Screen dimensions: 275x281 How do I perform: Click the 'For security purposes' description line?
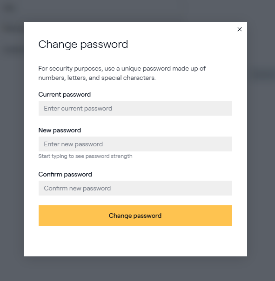[x=122, y=68]
